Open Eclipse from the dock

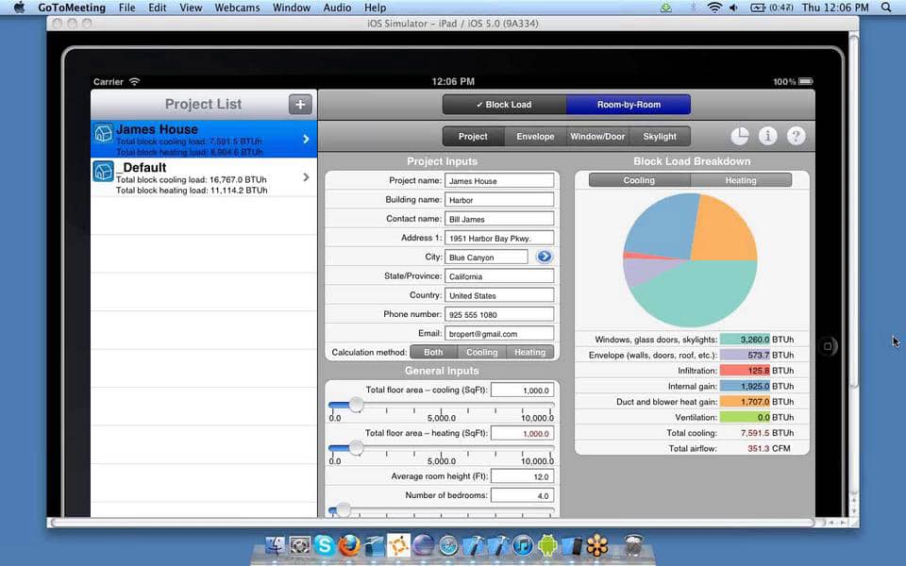click(x=424, y=545)
